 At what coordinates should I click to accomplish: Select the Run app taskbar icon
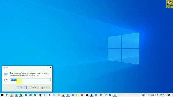pyautogui.click(x=115, y=95)
